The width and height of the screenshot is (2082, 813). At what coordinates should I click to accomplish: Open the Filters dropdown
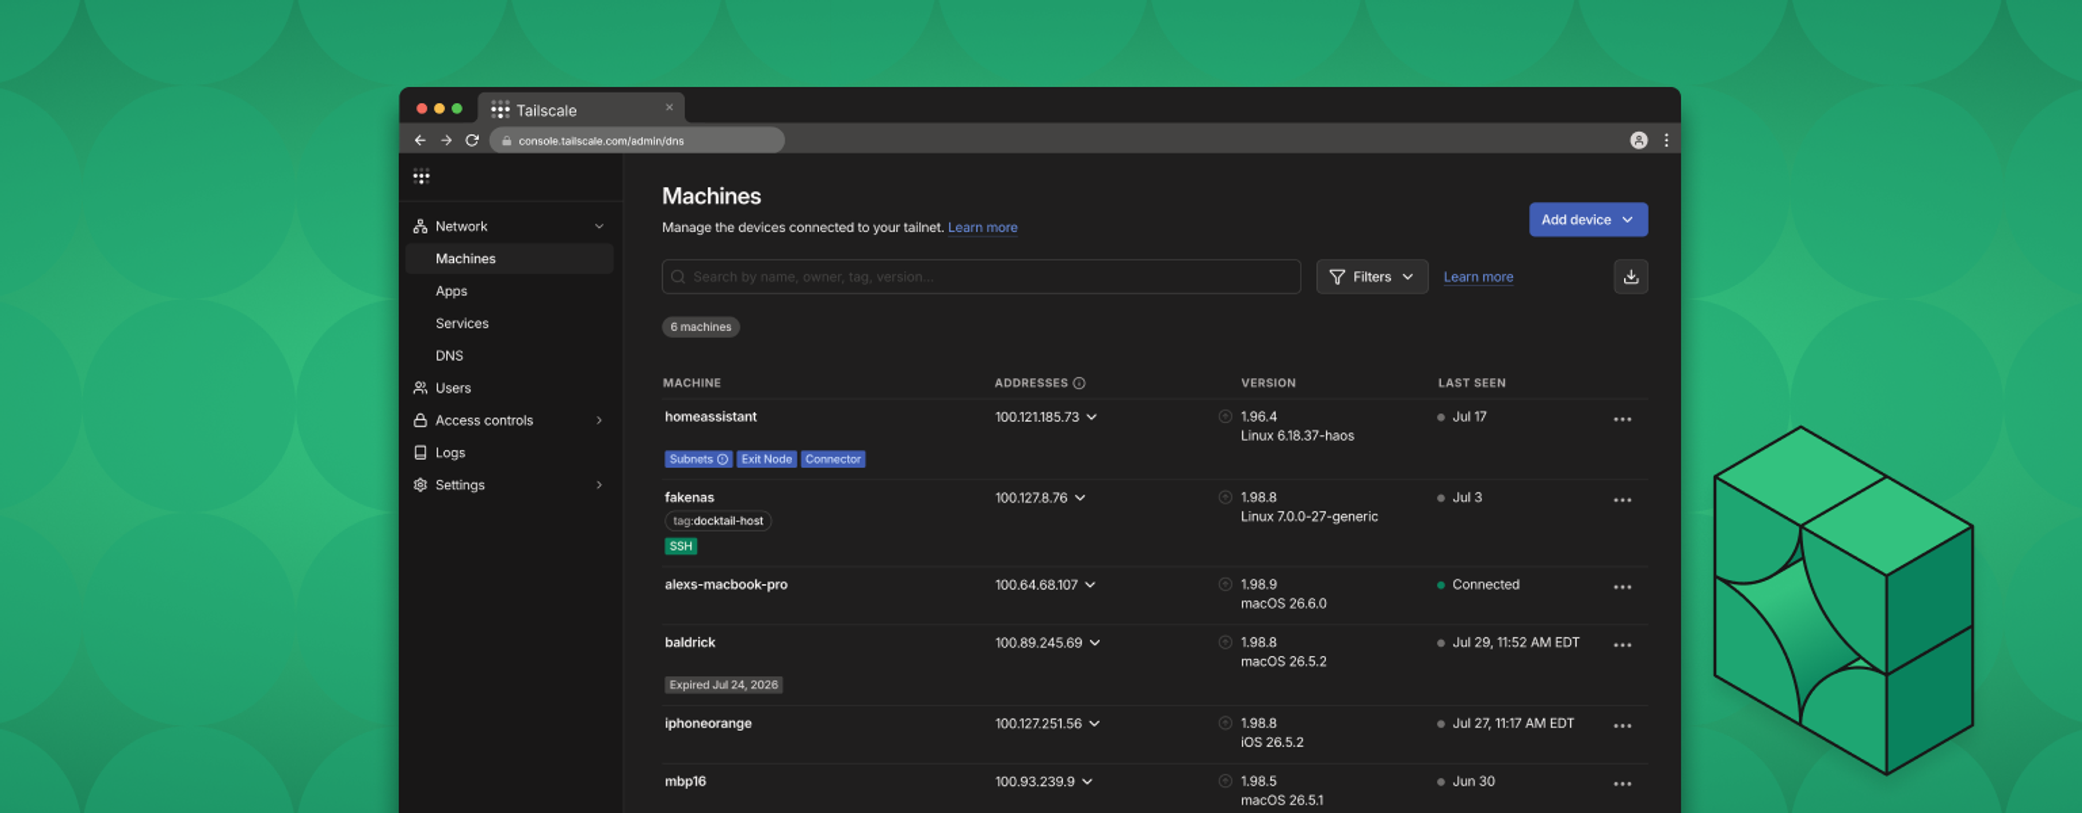click(1372, 276)
